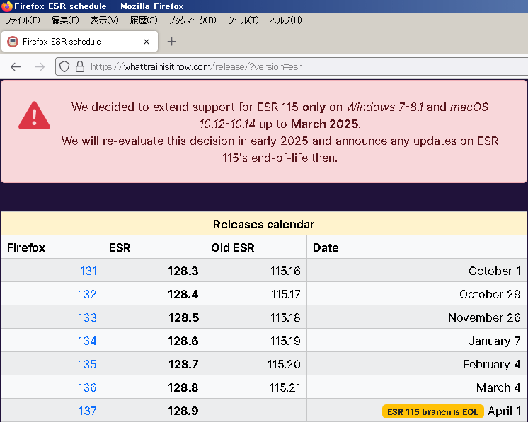Screen dimensions: 528x422
Task: Open Firefox 136 release link
Action: coord(87,387)
